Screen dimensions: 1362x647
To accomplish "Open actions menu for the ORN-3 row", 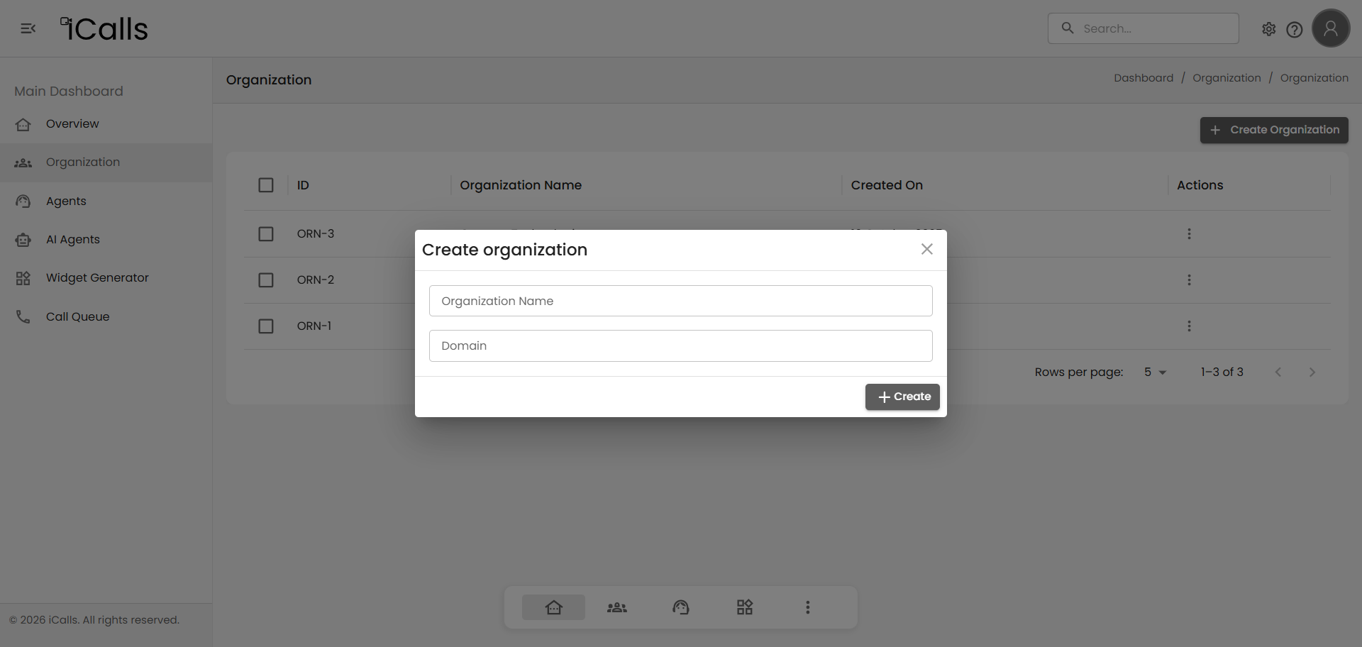I will click(x=1189, y=234).
